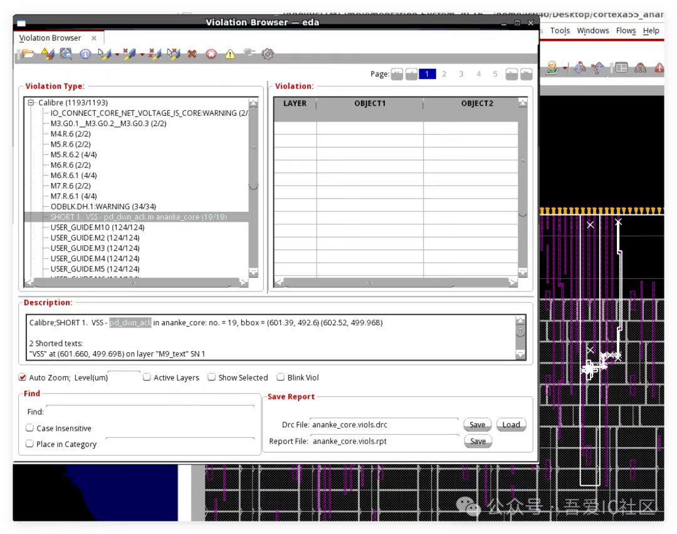Screen dimensions: 677x534
Task: Select M5.R.6.2 (4/4) row
Action: pyautogui.click(x=73, y=155)
